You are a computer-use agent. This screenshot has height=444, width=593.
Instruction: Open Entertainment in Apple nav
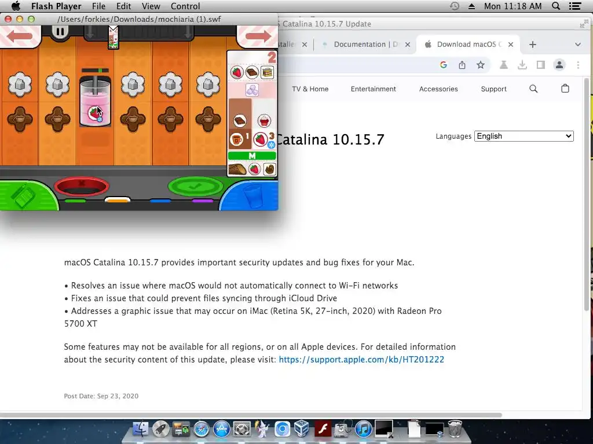(x=374, y=89)
